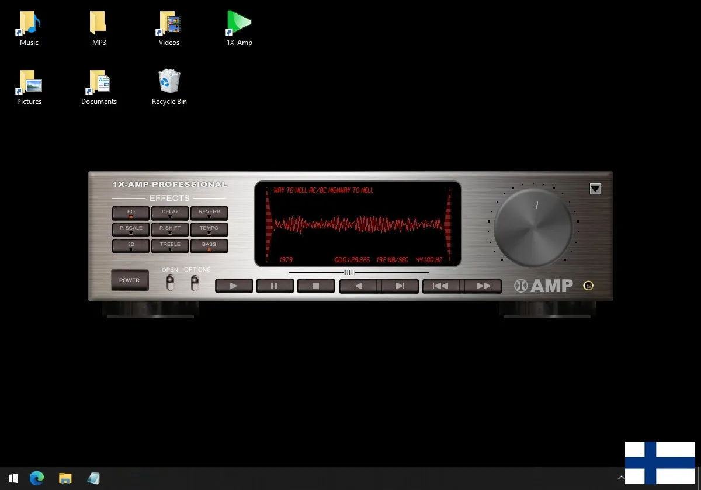The image size is (701, 490).
Task: Open File Explorer from the taskbar
Action: (65, 478)
